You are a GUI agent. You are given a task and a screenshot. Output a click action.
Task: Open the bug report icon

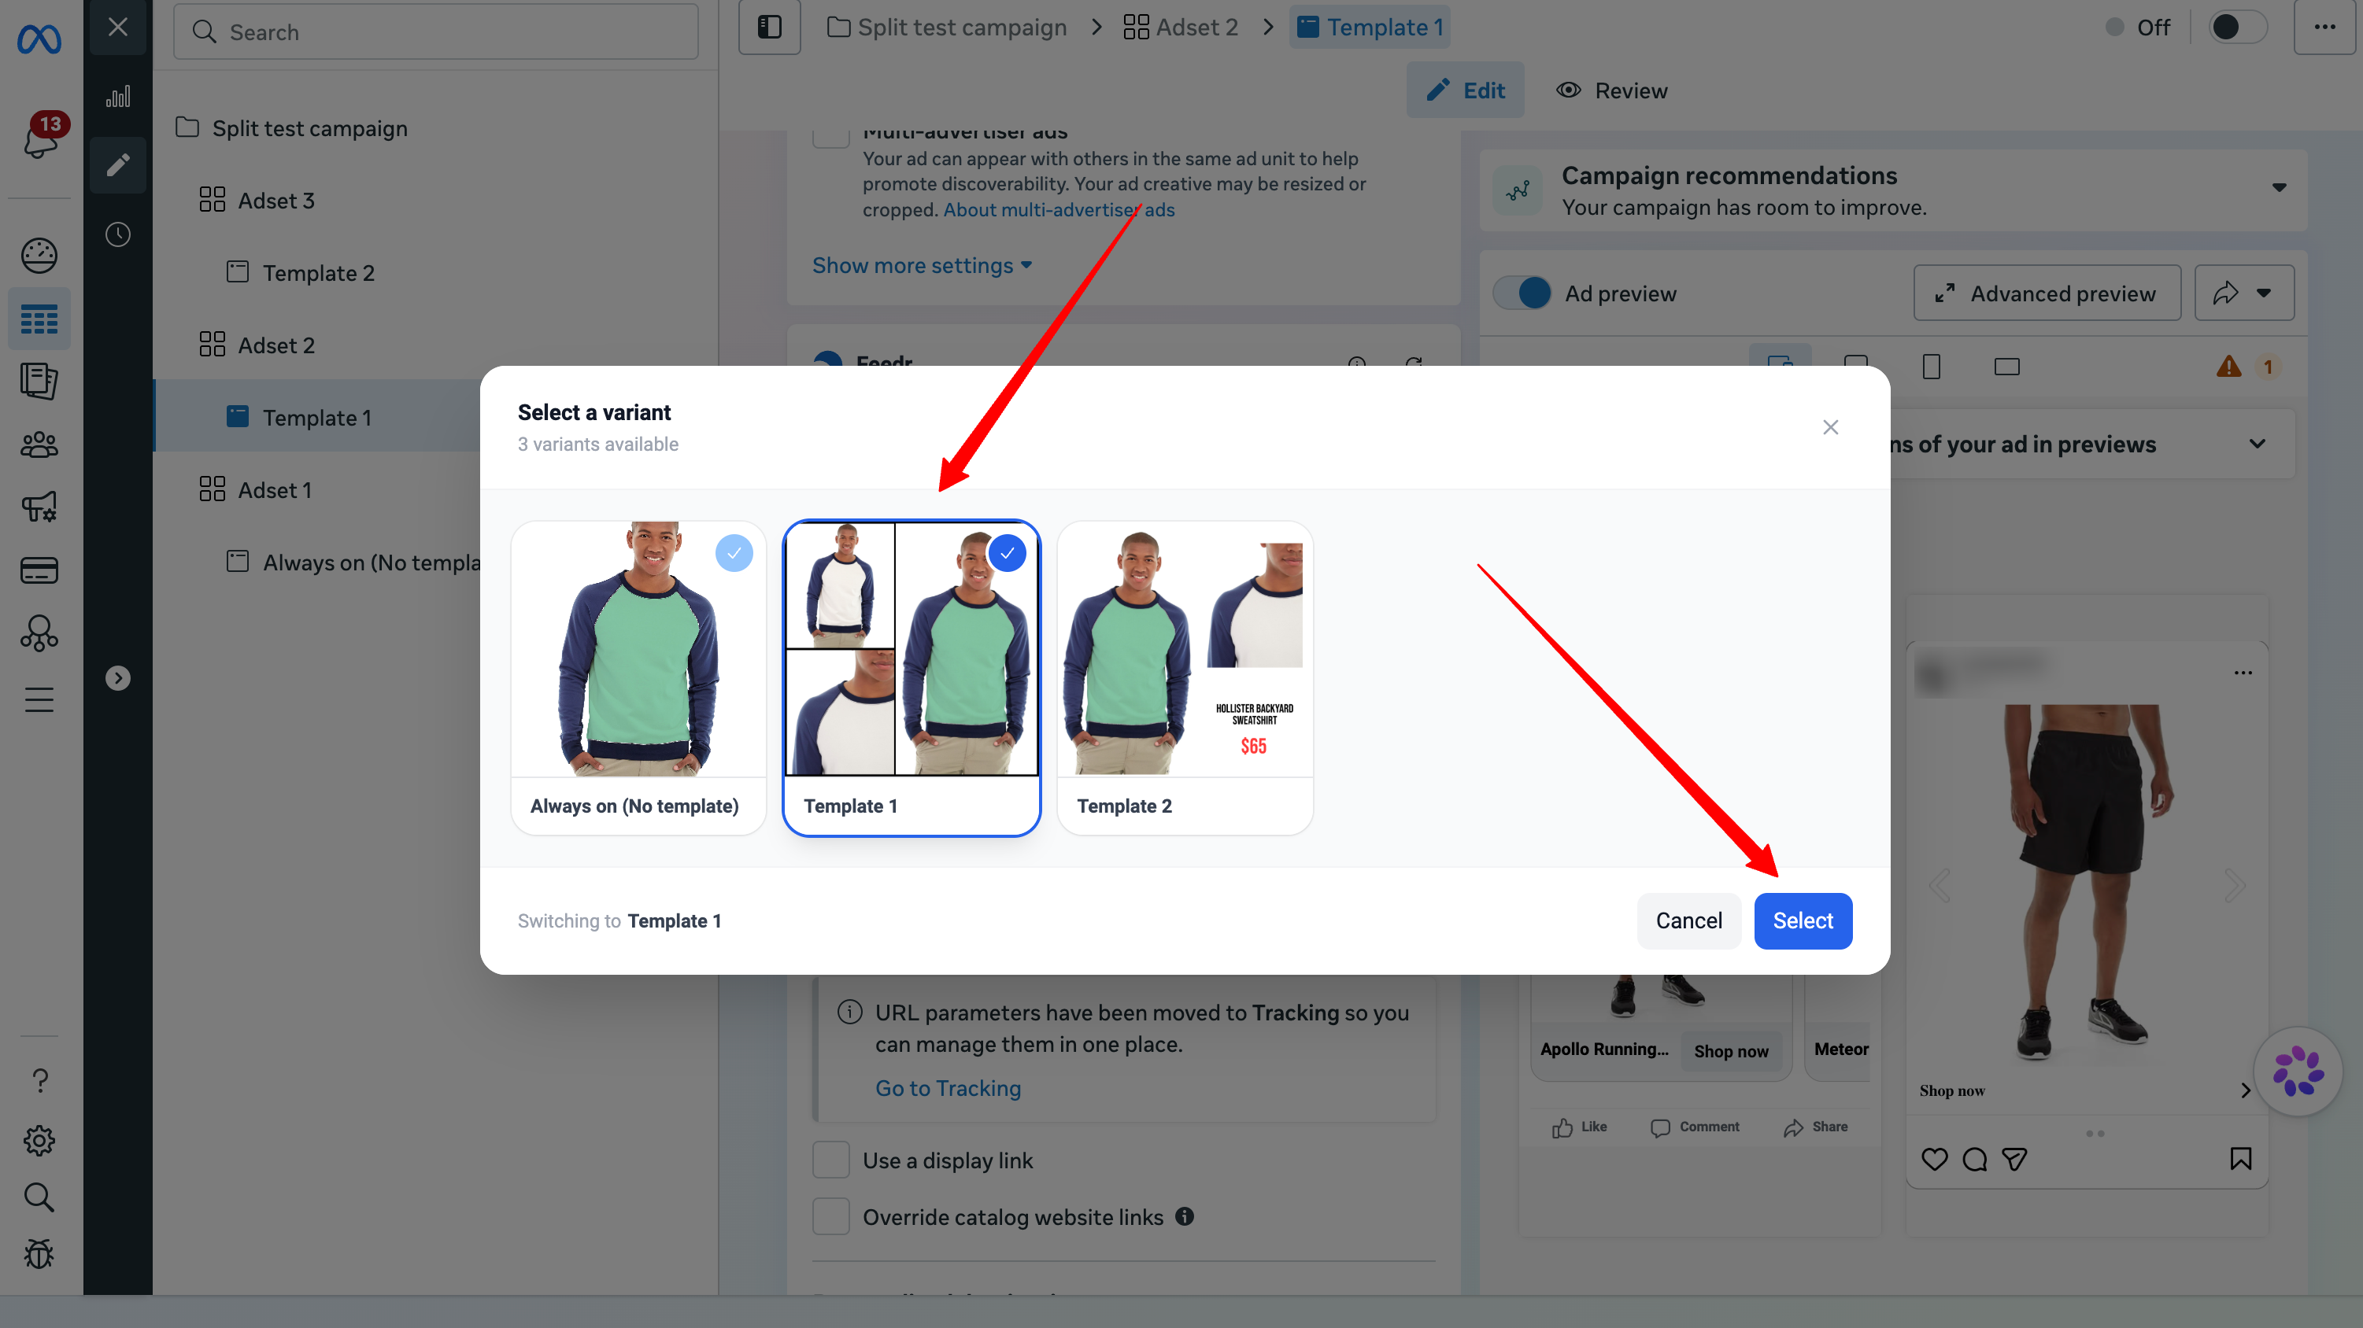(39, 1254)
